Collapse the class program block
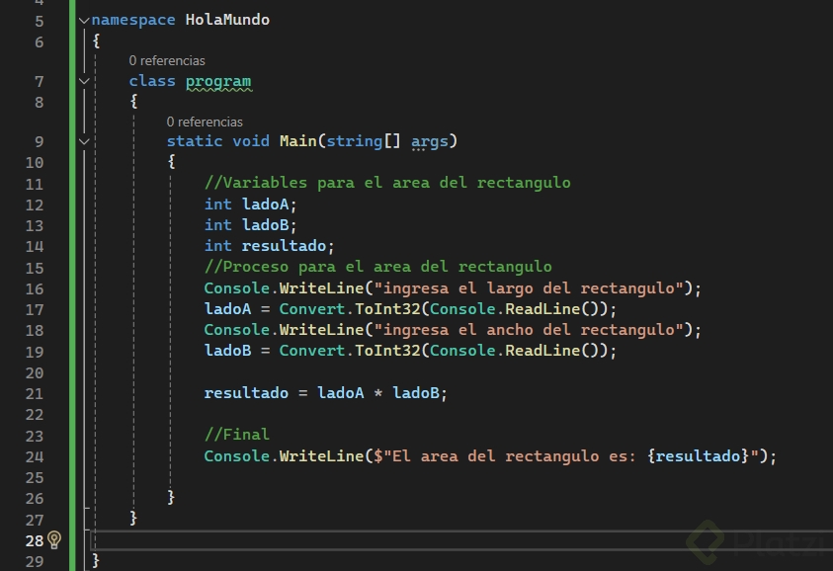Image resolution: width=833 pixels, height=571 pixels. [84, 81]
